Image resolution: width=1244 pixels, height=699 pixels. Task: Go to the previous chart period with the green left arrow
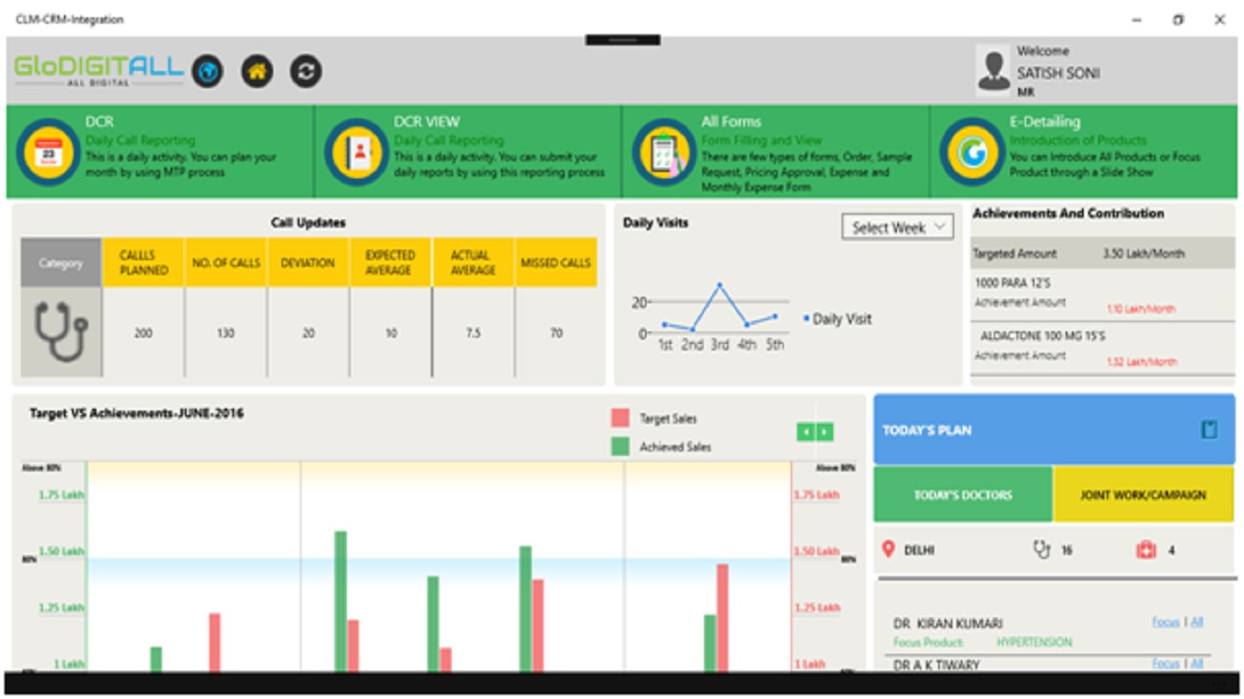805,432
